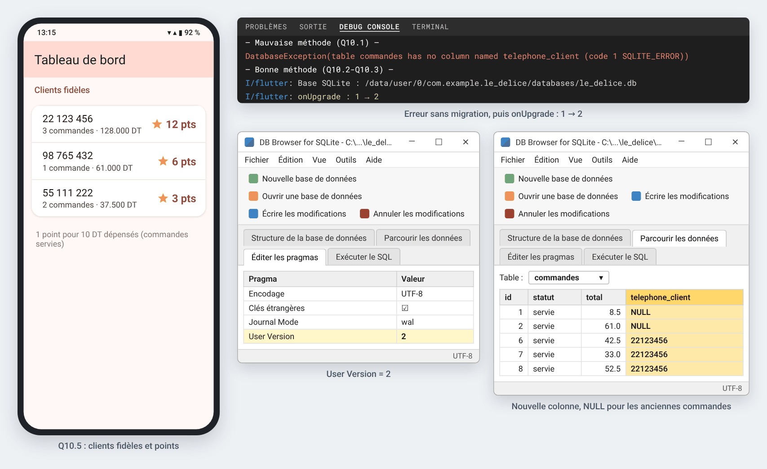Select the Journal Mode value wal
This screenshot has height=469, width=767.
click(435, 322)
